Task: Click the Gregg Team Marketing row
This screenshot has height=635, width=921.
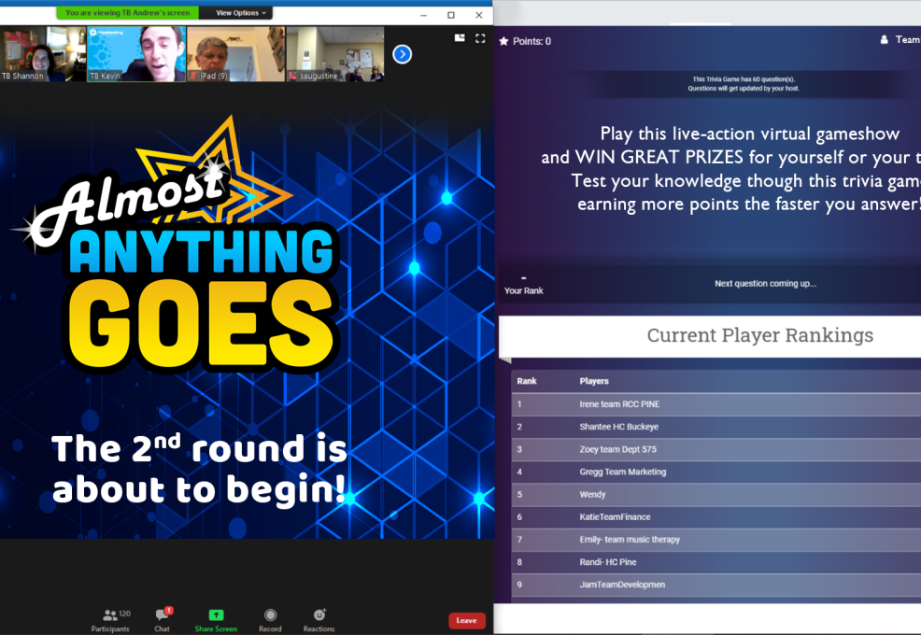Action: (x=622, y=473)
